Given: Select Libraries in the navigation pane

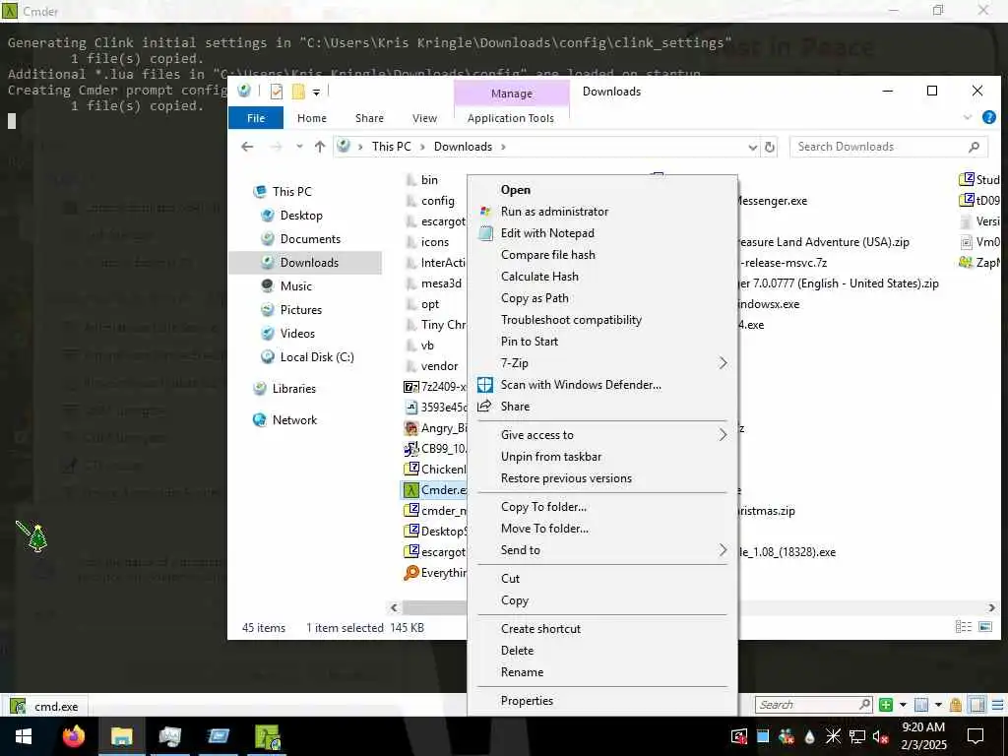Looking at the screenshot, I should 293,389.
